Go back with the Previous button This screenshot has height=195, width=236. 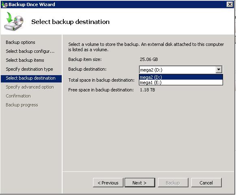click(108, 183)
